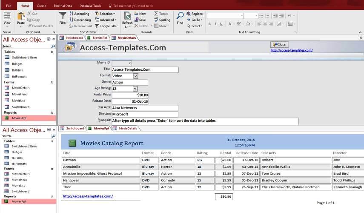
Task: Activate the Format Painter tool
Action: pyautogui.click(x=40, y=26)
